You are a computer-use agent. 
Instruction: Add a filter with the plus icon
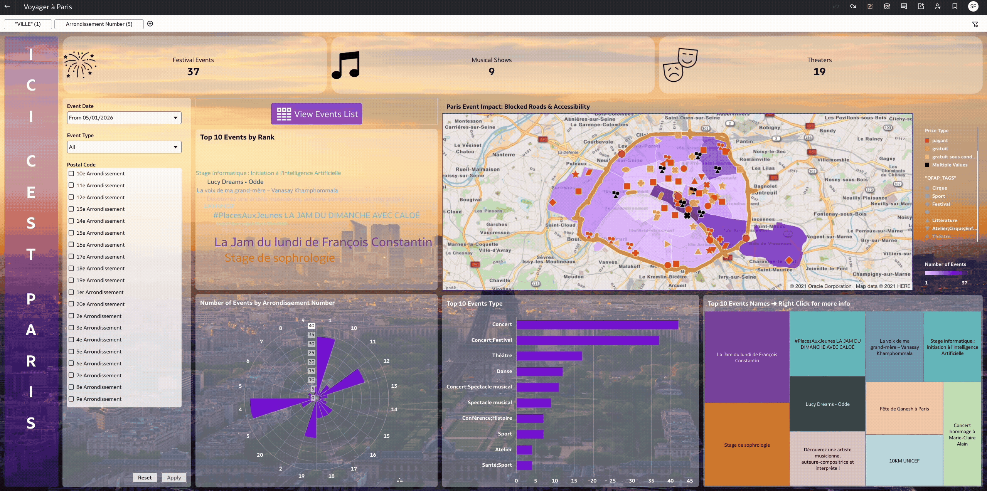coord(150,24)
